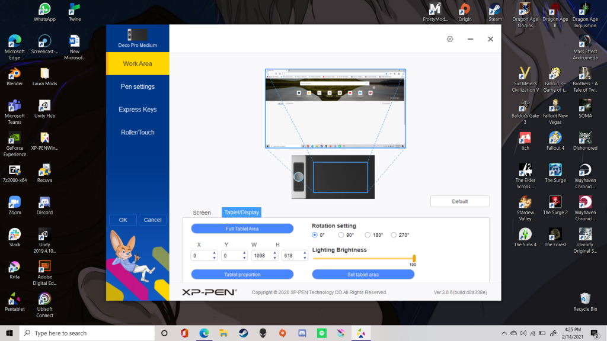
Task: Open the Action Center notifications icon
Action: pos(595,333)
